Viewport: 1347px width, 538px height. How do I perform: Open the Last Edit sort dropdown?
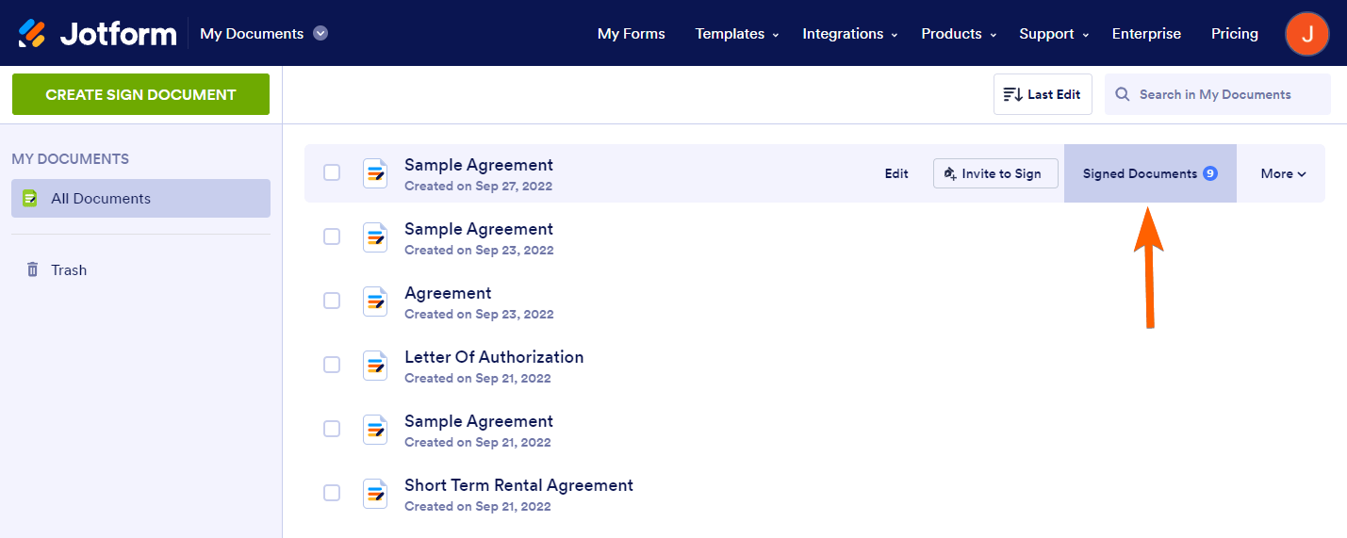tap(1043, 94)
